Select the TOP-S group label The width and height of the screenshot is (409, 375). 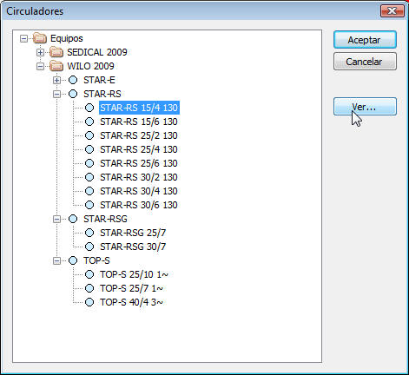[96, 260]
